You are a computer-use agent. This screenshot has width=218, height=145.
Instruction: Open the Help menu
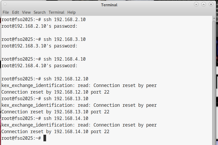pyautogui.click(x=71, y=12)
